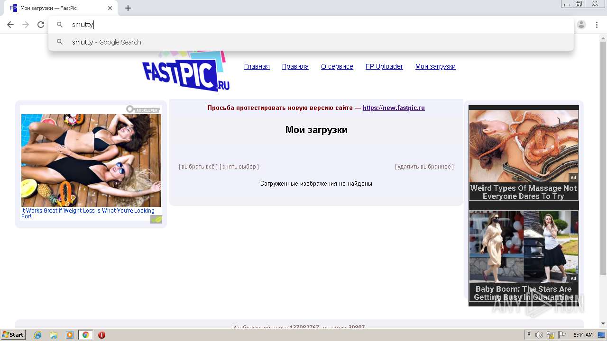Show hidden tray icons arrow

click(x=529, y=335)
